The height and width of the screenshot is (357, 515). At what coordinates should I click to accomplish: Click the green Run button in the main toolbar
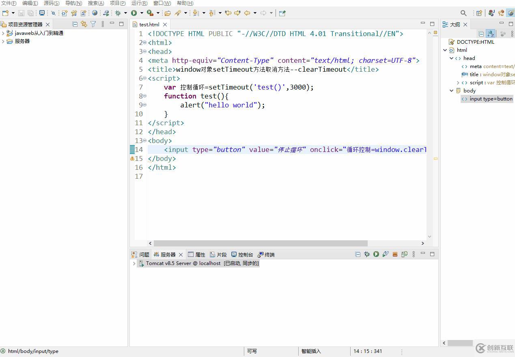tap(134, 13)
